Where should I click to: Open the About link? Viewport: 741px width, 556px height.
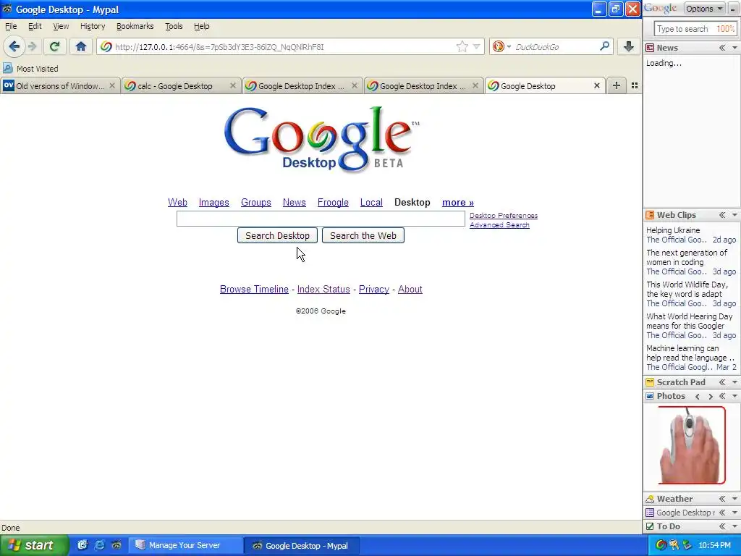(410, 290)
